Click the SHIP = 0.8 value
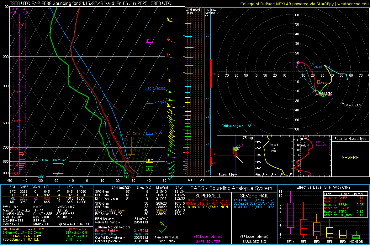Image resolution: width=370 pixels, height=245 pixels. (74, 239)
